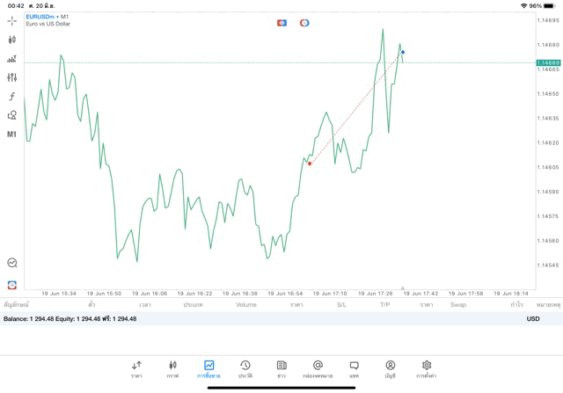Switch to the History tab (ประวัติ)
The image size is (563, 393).
pyautogui.click(x=245, y=368)
